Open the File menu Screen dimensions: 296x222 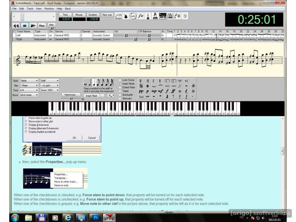coord(14,9)
